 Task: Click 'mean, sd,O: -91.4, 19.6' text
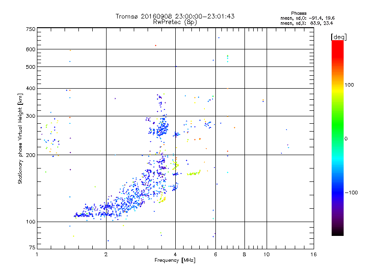pyautogui.click(x=307, y=18)
